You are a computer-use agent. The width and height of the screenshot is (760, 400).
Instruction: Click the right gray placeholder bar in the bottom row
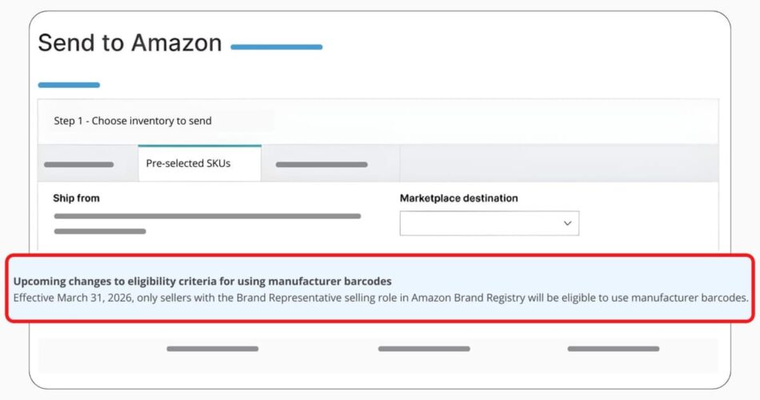pos(613,349)
